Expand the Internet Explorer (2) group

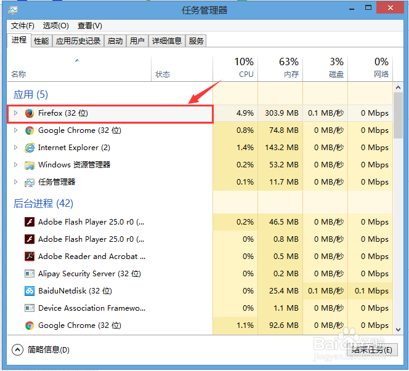[15, 148]
